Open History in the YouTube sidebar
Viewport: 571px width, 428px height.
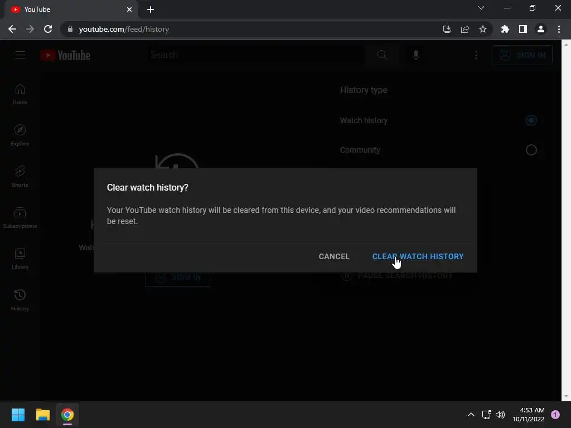point(20,300)
